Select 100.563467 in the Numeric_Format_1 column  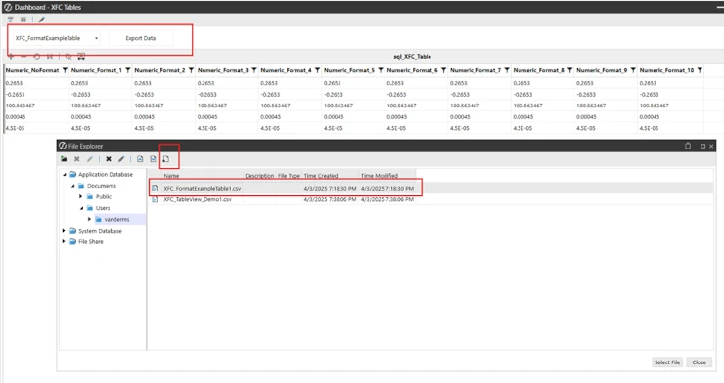click(x=86, y=106)
